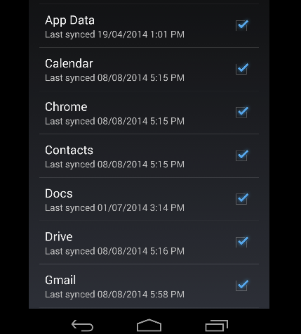Tap the Contacts list entry title
The height and width of the screenshot is (334, 301).
click(x=69, y=150)
